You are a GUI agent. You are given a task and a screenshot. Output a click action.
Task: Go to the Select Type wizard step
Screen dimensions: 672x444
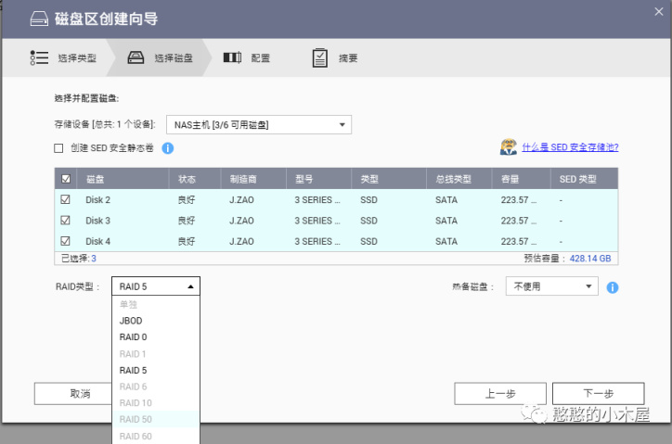(x=77, y=58)
